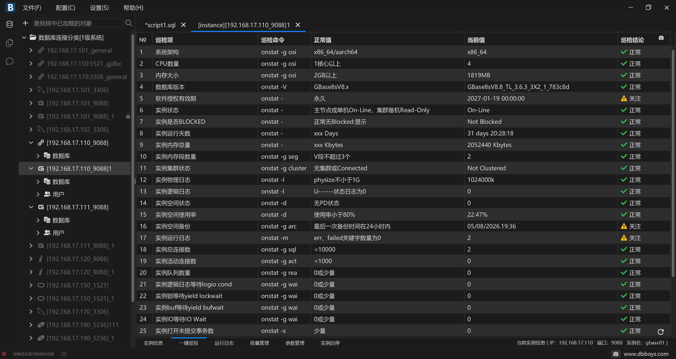Collapse the [192.168.17.110_9088]1 node
676x359 pixels.
coord(31,168)
